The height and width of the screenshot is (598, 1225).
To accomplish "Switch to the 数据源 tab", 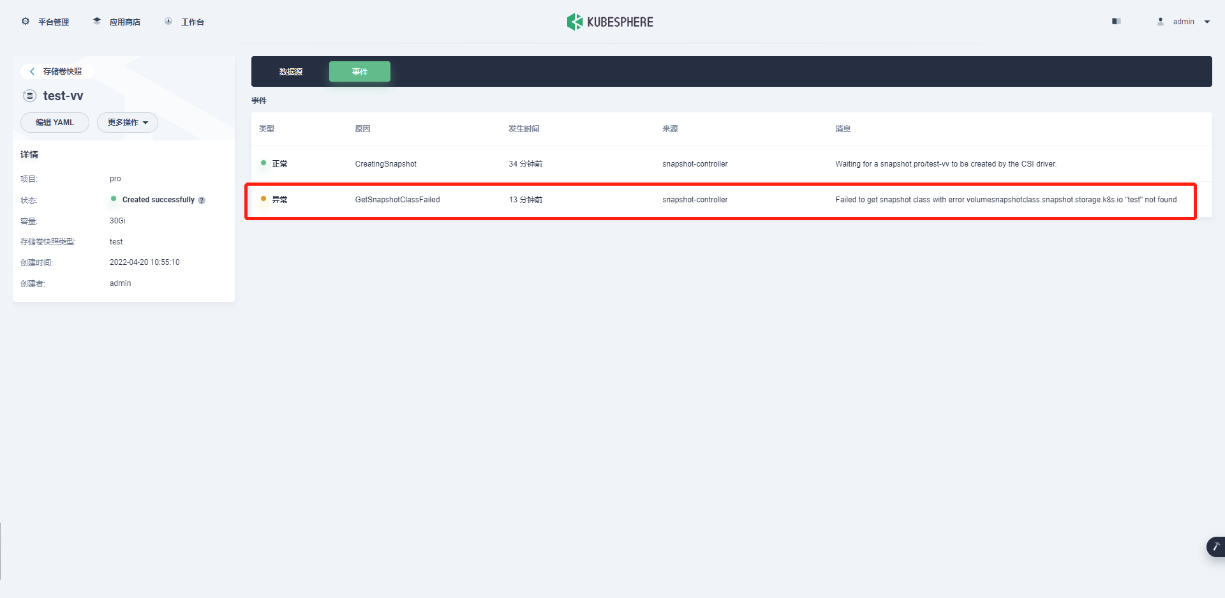I will coord(291,71).
